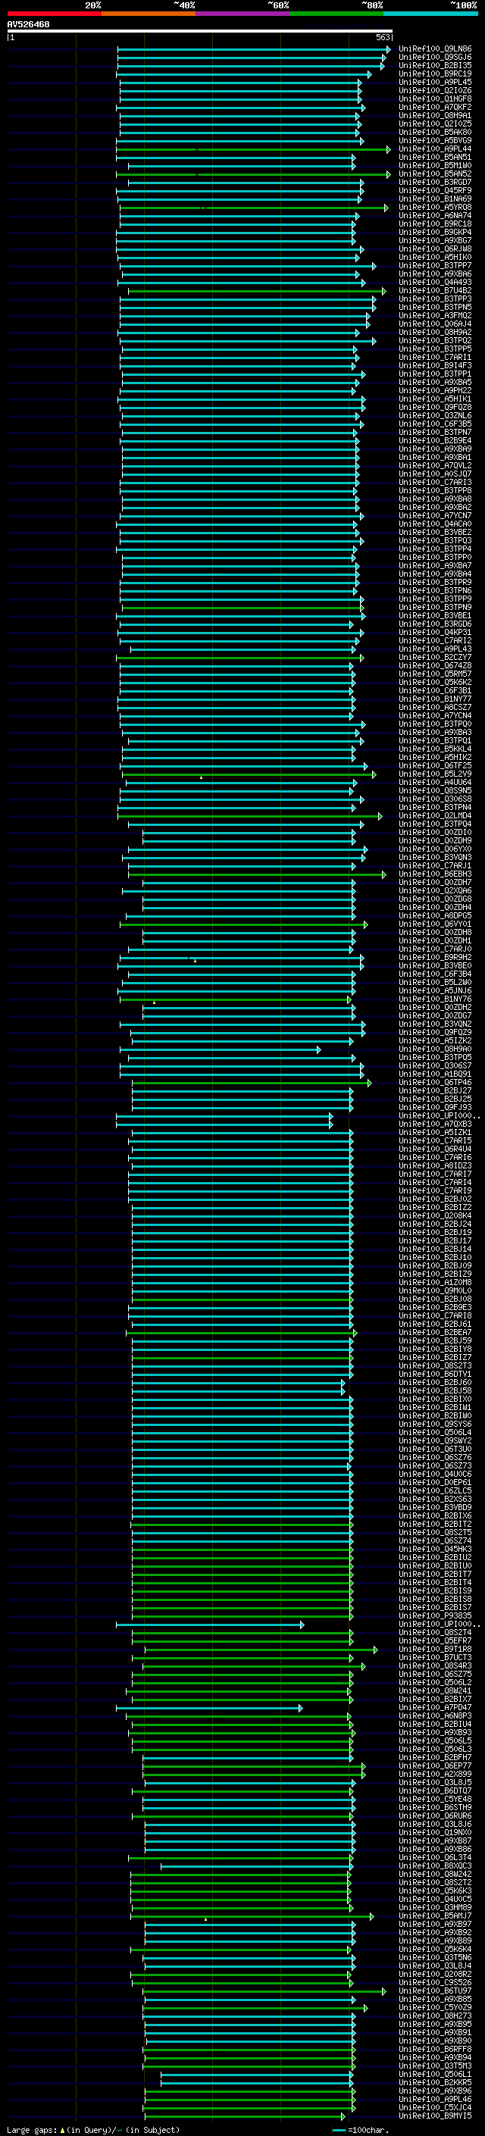
Task: Select the UniRef100_Q45RF9 label
Action: point(435,191)
